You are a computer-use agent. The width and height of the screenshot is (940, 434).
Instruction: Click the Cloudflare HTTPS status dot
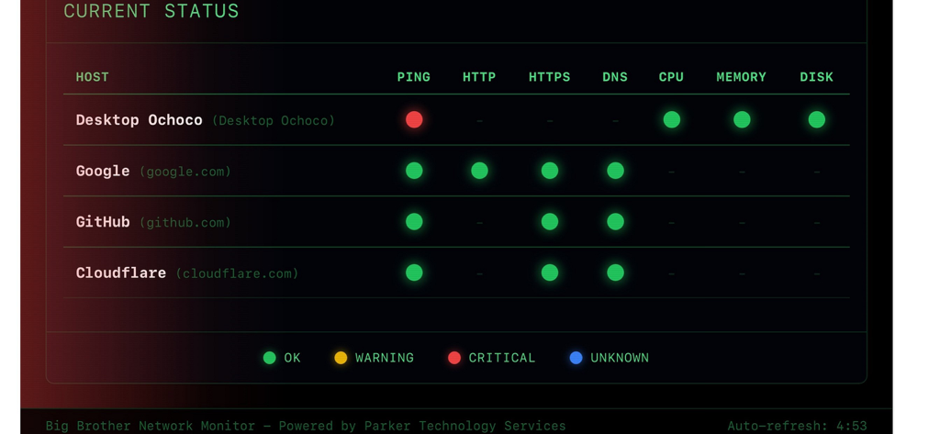(x=550, y=273)
